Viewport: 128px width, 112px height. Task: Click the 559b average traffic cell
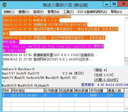[98, 95]
